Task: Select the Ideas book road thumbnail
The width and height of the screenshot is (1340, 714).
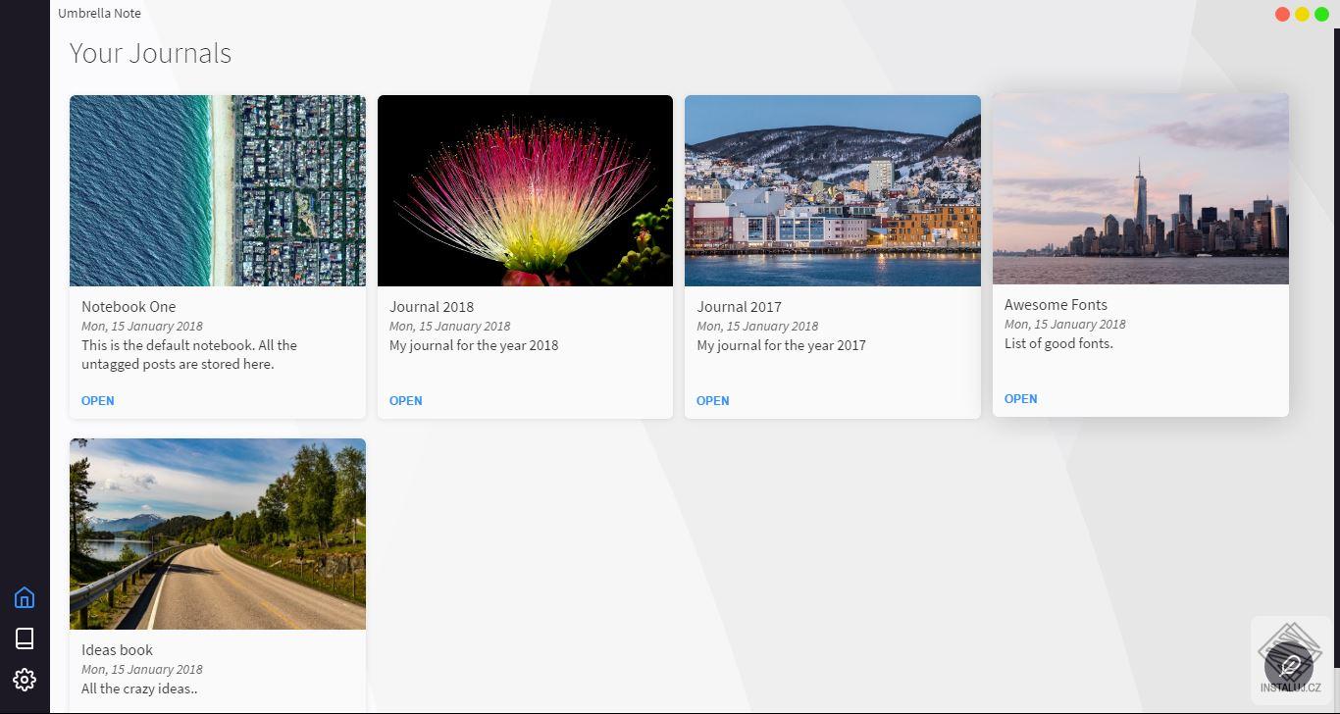Action: click(218, 534)
